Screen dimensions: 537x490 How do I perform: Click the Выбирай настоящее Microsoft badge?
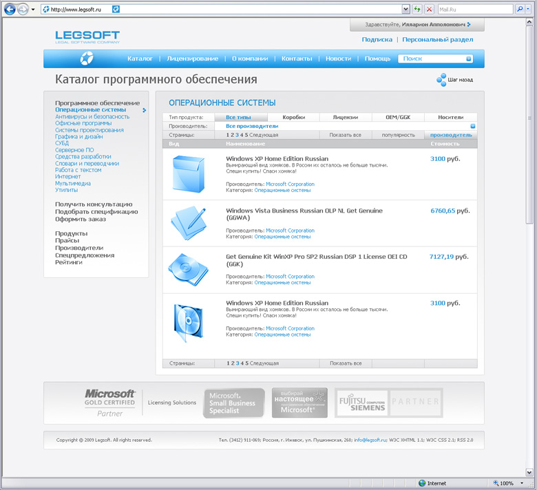(x=299, y=403)
